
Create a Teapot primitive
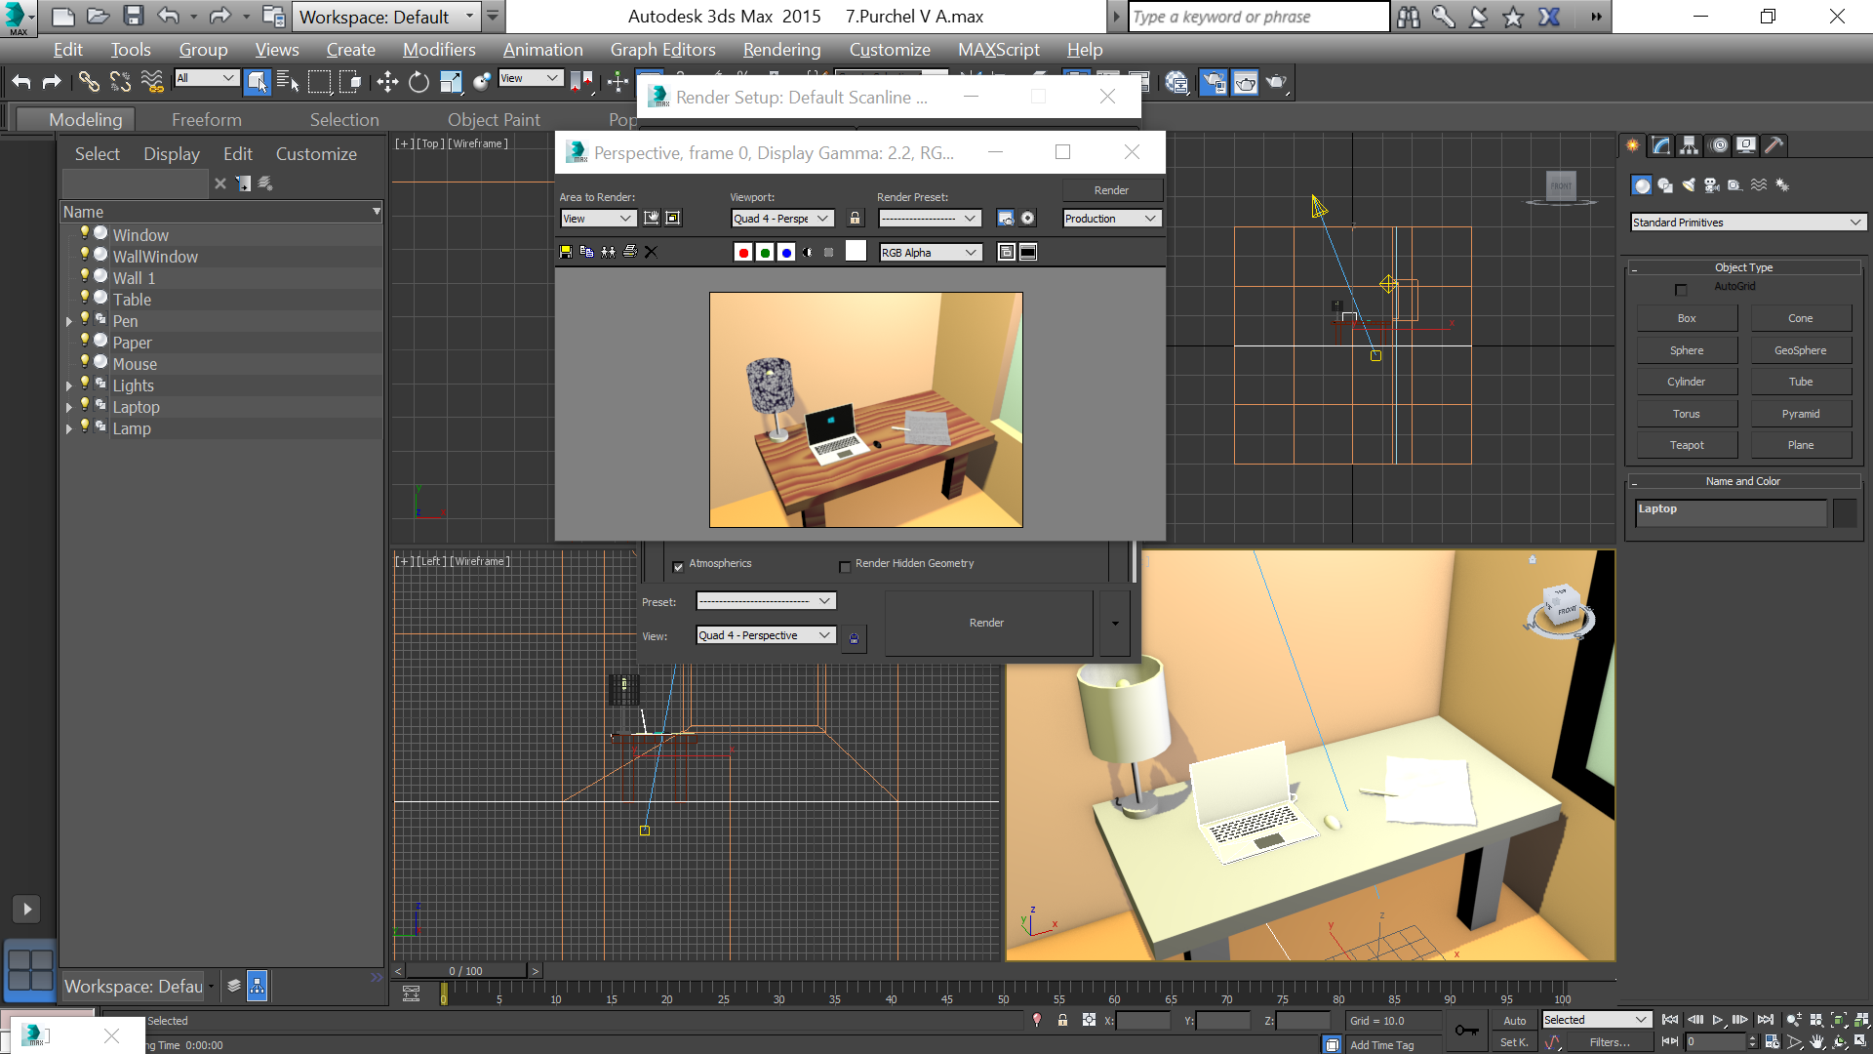1687,445
